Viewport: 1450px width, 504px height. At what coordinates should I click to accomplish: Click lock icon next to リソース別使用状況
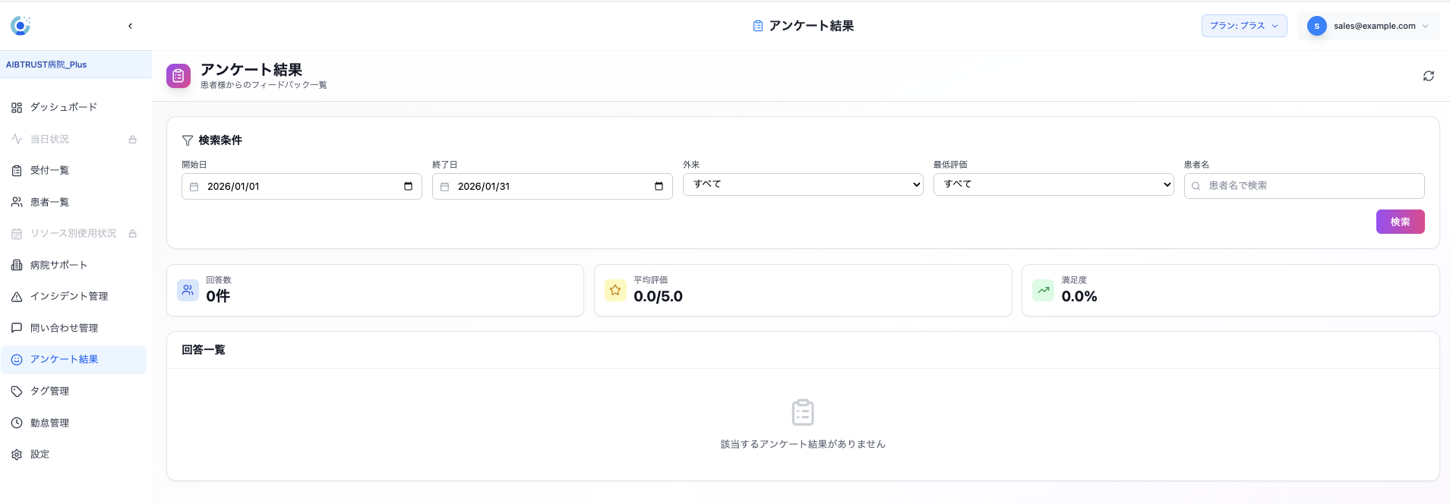click(132, 234)
